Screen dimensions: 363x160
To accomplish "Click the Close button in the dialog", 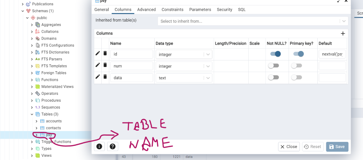I will tap(289, 147).
